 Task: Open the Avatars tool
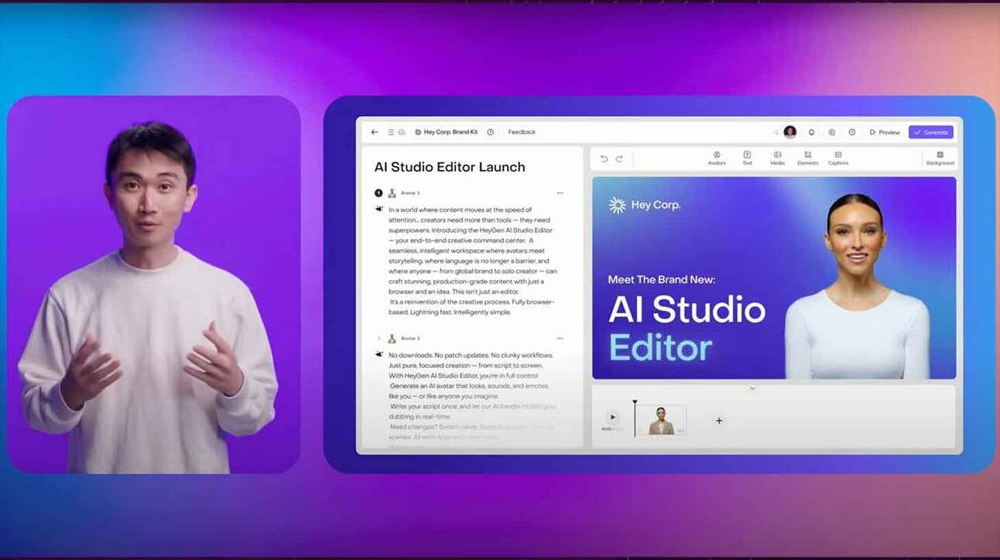coord(717,159)
